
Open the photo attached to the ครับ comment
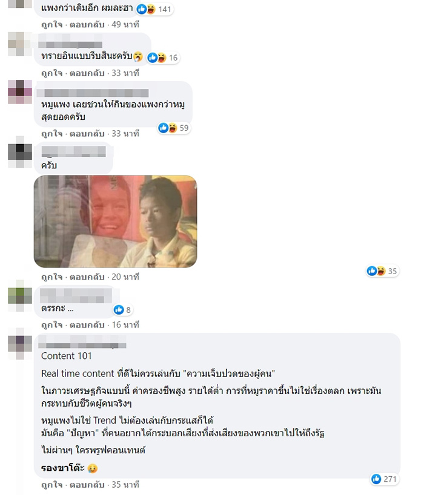[115, 221]
